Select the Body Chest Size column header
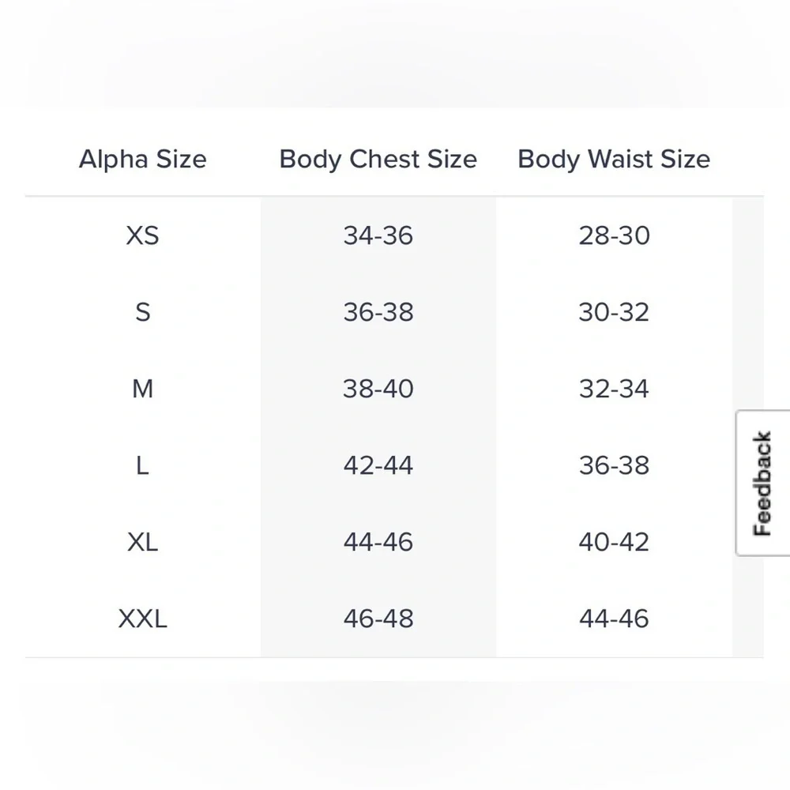Viewport: 790px width, 790px height. coord(378,160)
